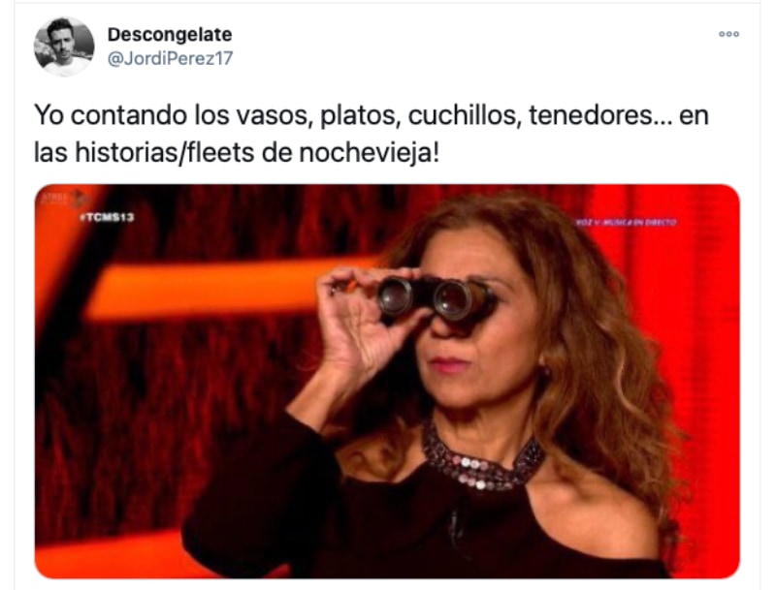Open the three-dot more options menu

(x=729, y=34)
